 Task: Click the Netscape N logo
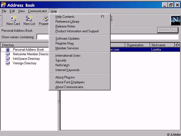(175, 21)
